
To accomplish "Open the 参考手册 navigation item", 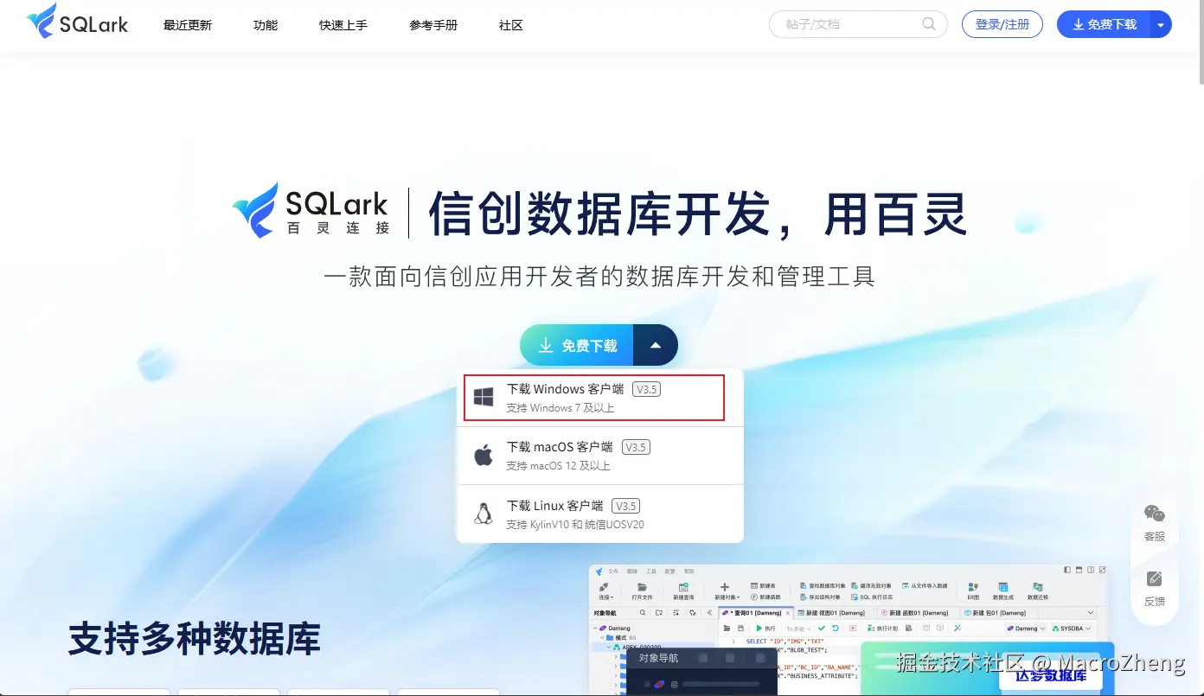I will pyautogui.click(x=433, y=25).
